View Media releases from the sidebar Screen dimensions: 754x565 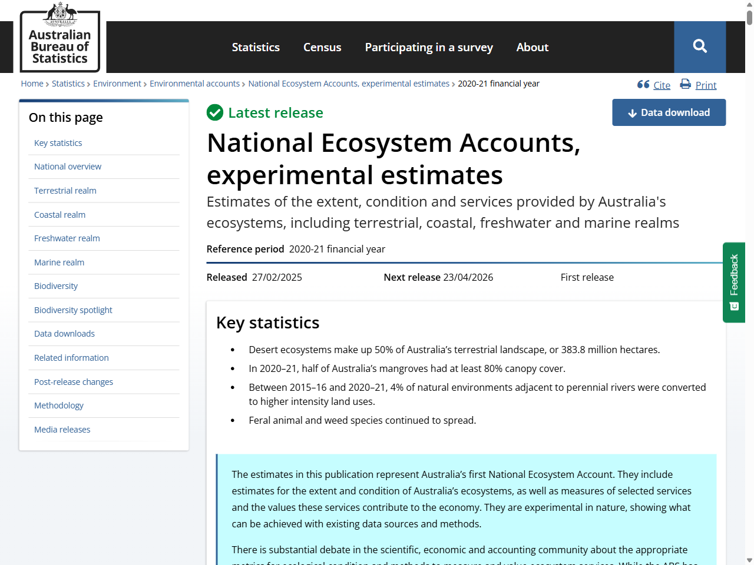click(62, 429)
